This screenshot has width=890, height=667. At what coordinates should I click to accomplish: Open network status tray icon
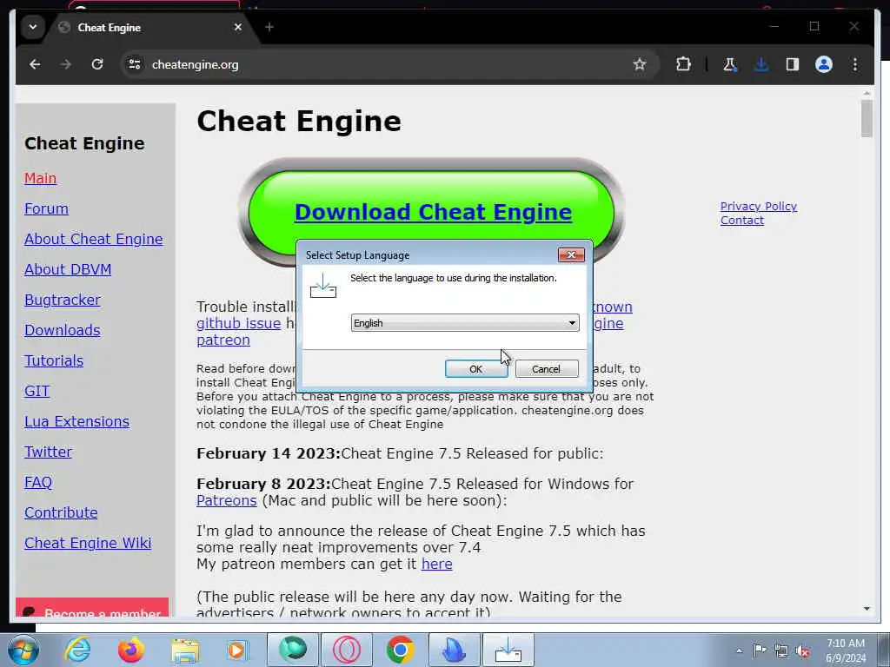(781, 650)
